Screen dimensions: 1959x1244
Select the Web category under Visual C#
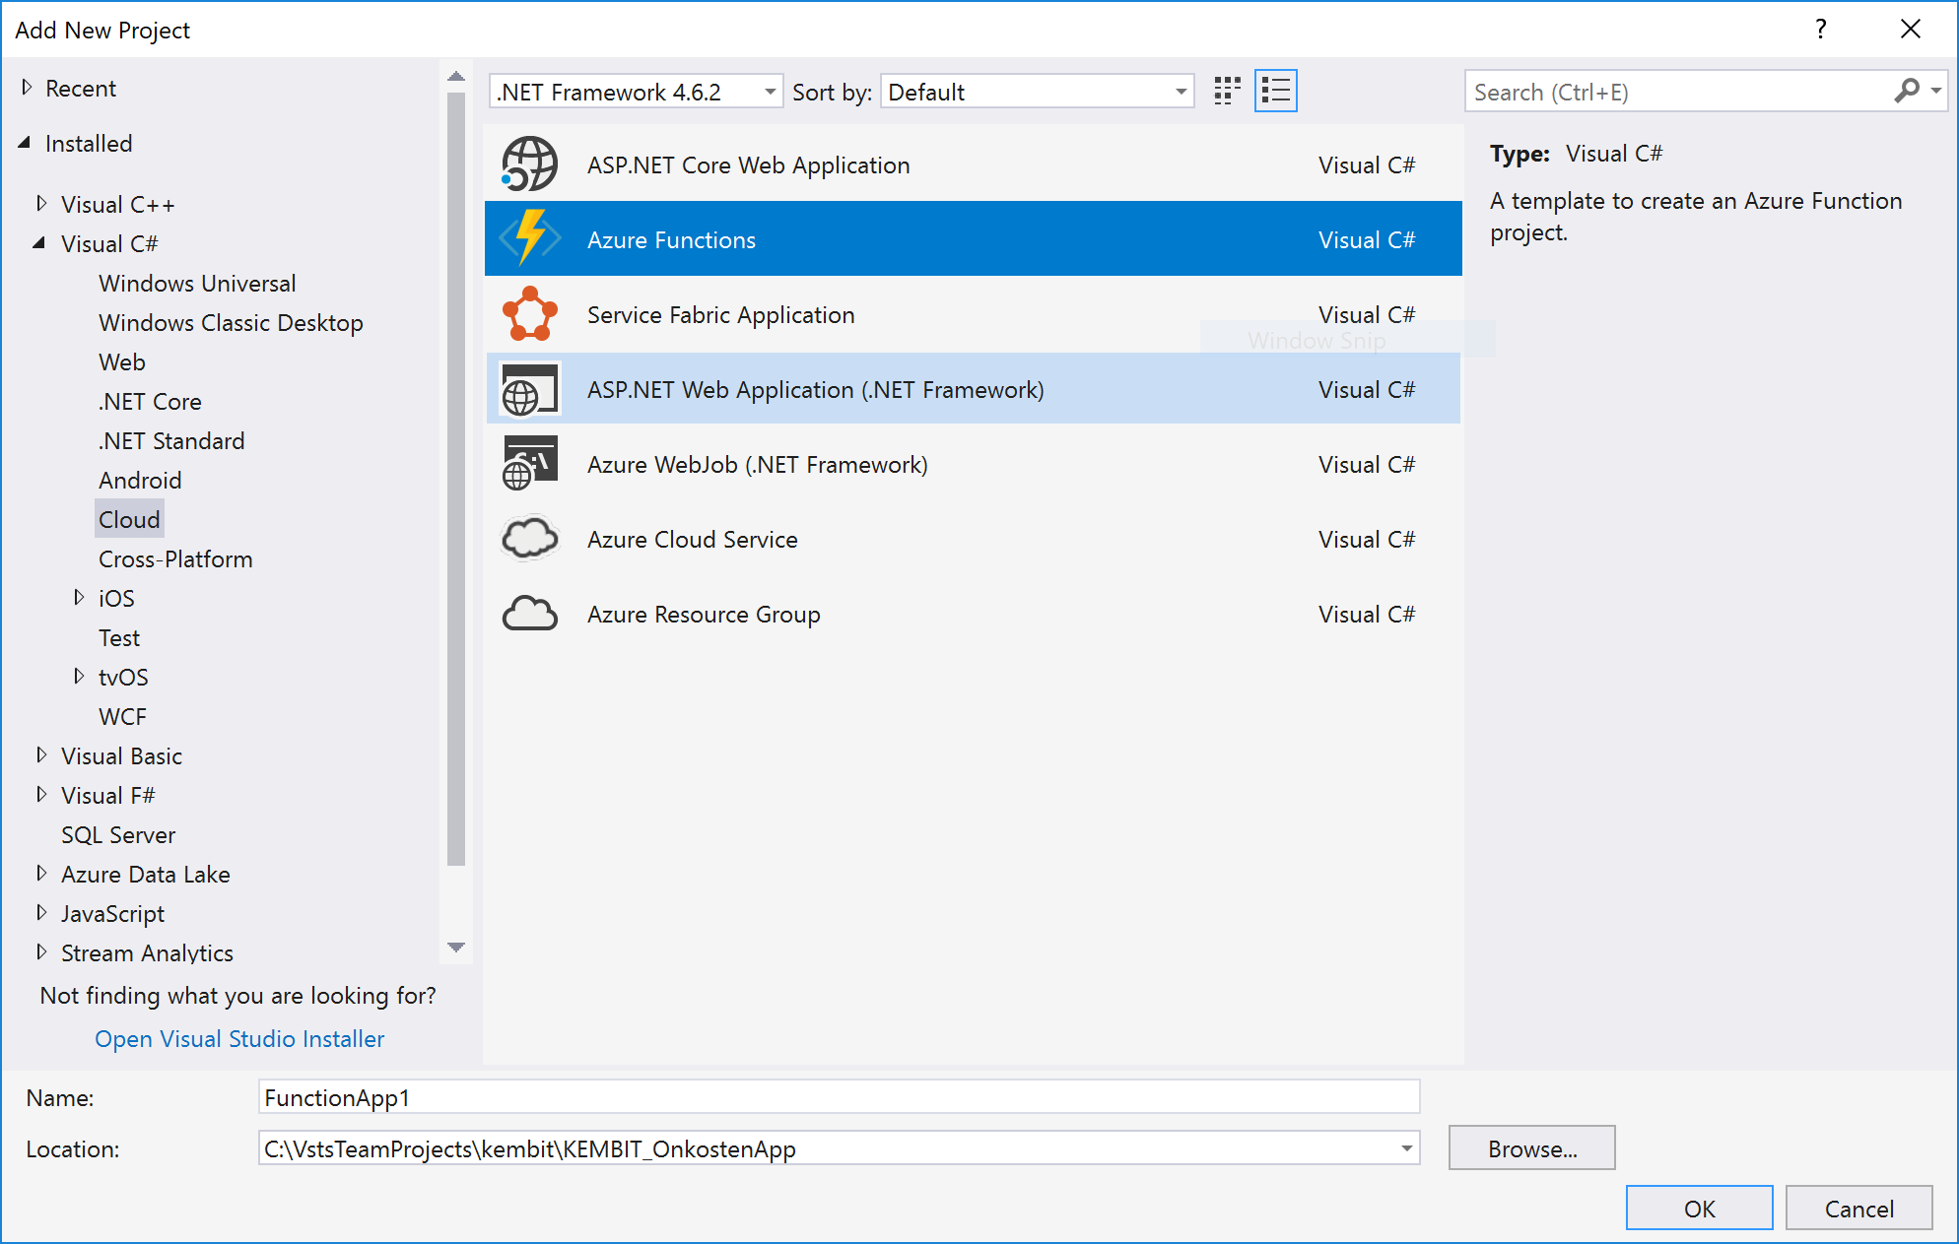(121, 361)
